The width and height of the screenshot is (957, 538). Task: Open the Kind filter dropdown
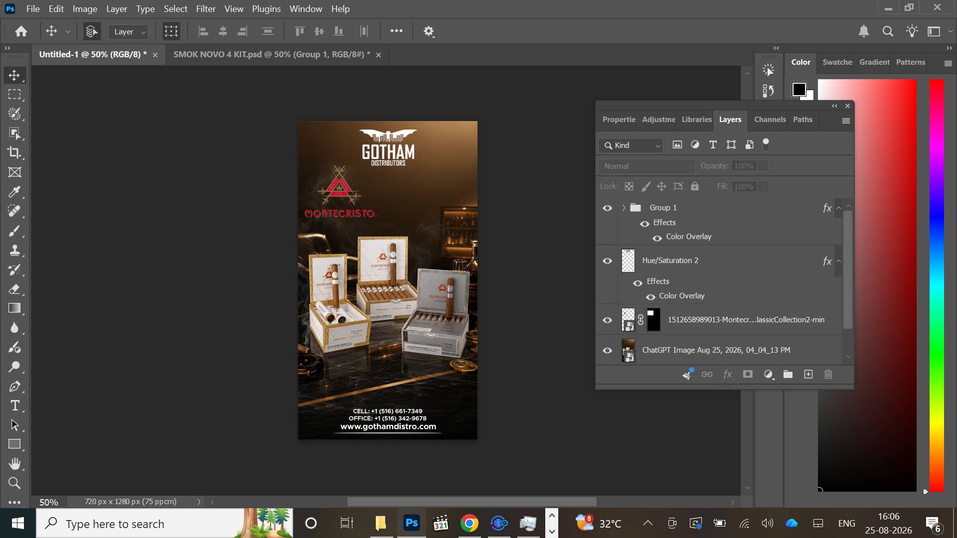pos(631,145)
